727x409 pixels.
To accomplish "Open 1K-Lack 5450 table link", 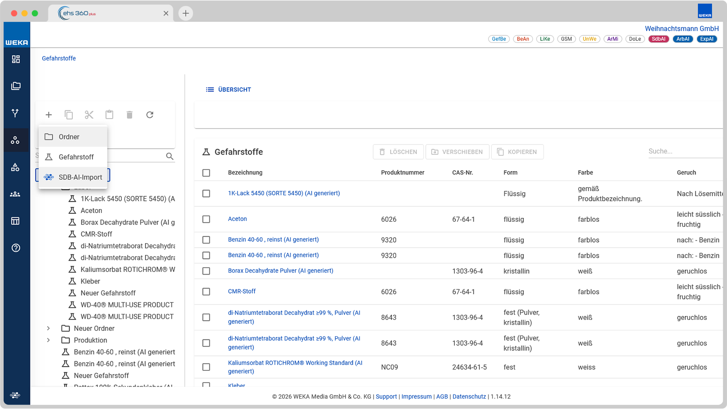I will (284, 193).
